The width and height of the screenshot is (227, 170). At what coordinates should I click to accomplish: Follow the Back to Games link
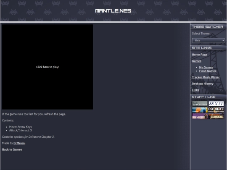pyautogui.click(x=12, y=149)
